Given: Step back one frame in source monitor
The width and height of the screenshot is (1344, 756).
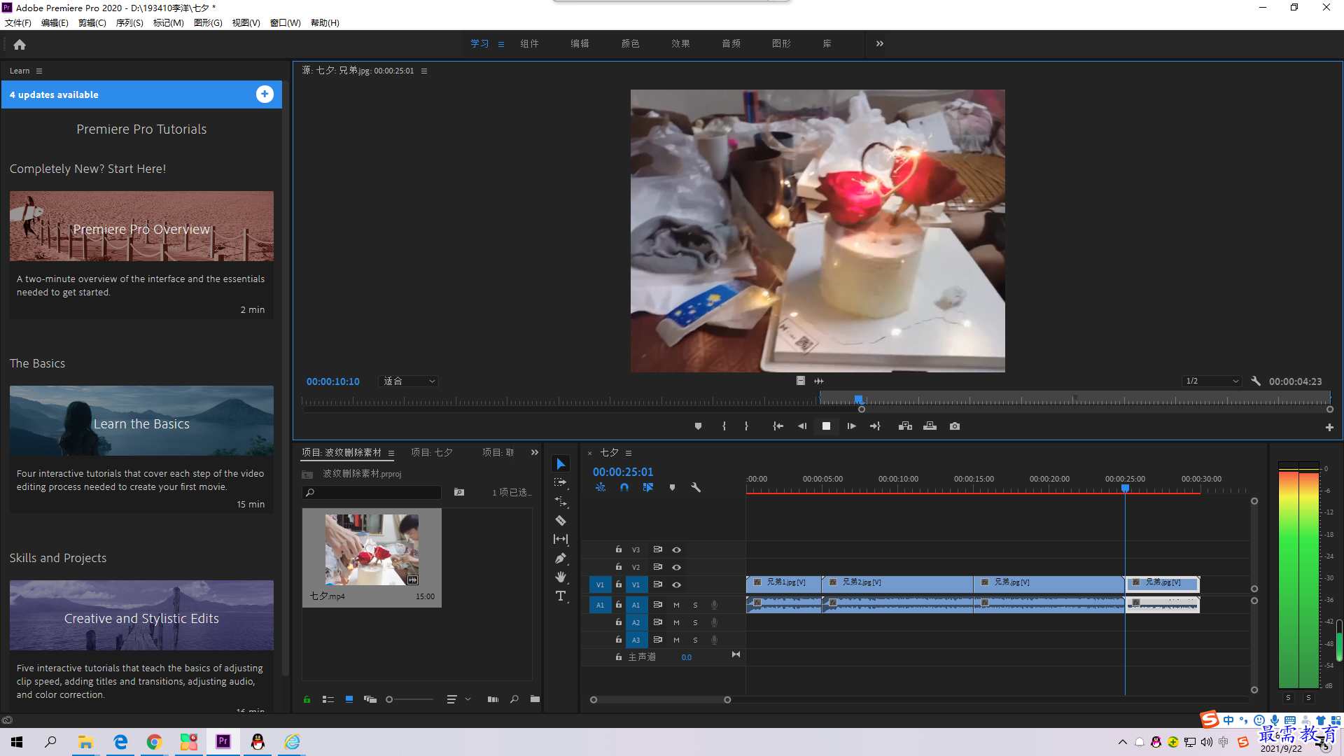Looking at the screenshot, I should 802,426.
